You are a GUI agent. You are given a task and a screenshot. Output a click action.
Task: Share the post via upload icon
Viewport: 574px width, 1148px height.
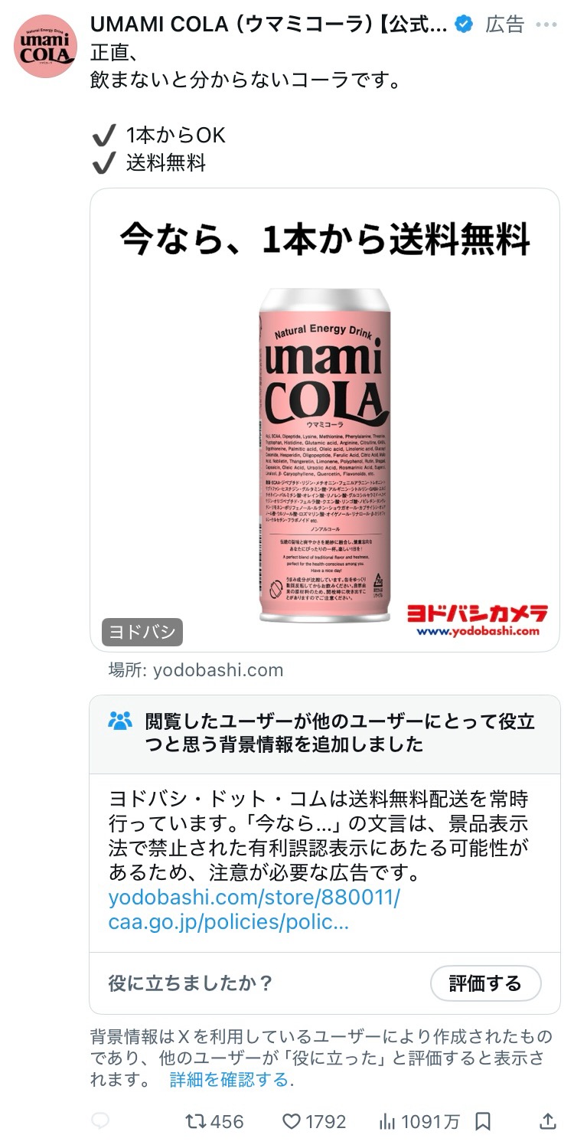[547, 1121]
